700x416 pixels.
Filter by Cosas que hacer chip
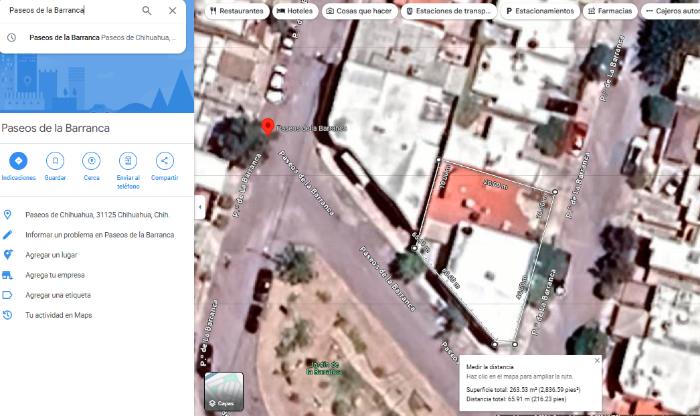click(x=359, y=11)
